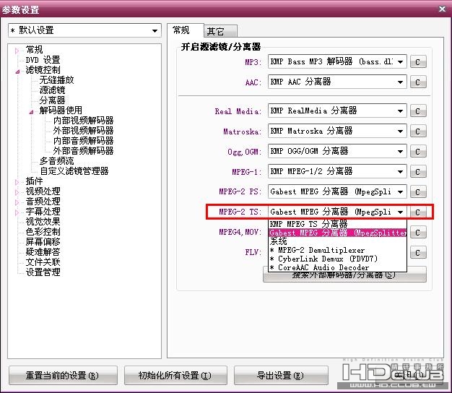Select 源滤镜 in the tree
Screen dimensions: 452x393
(x=52, y=90)
